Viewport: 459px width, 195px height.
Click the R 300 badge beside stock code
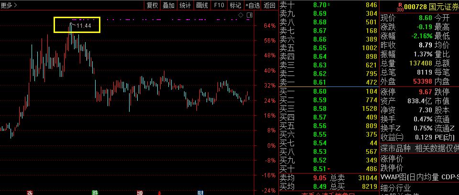(400, 7)
